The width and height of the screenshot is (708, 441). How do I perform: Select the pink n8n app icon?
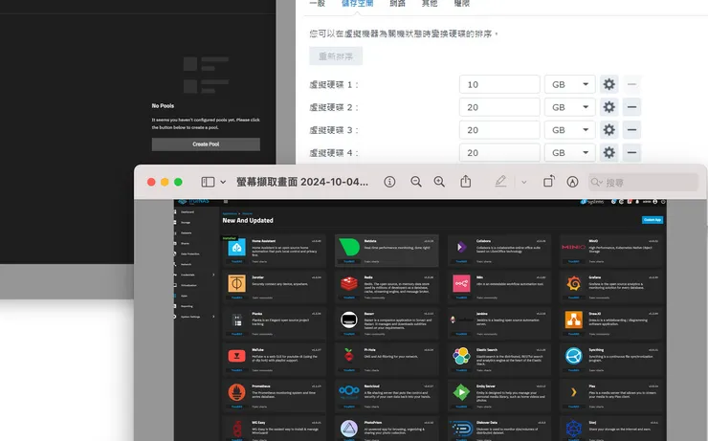click(461, 283)
